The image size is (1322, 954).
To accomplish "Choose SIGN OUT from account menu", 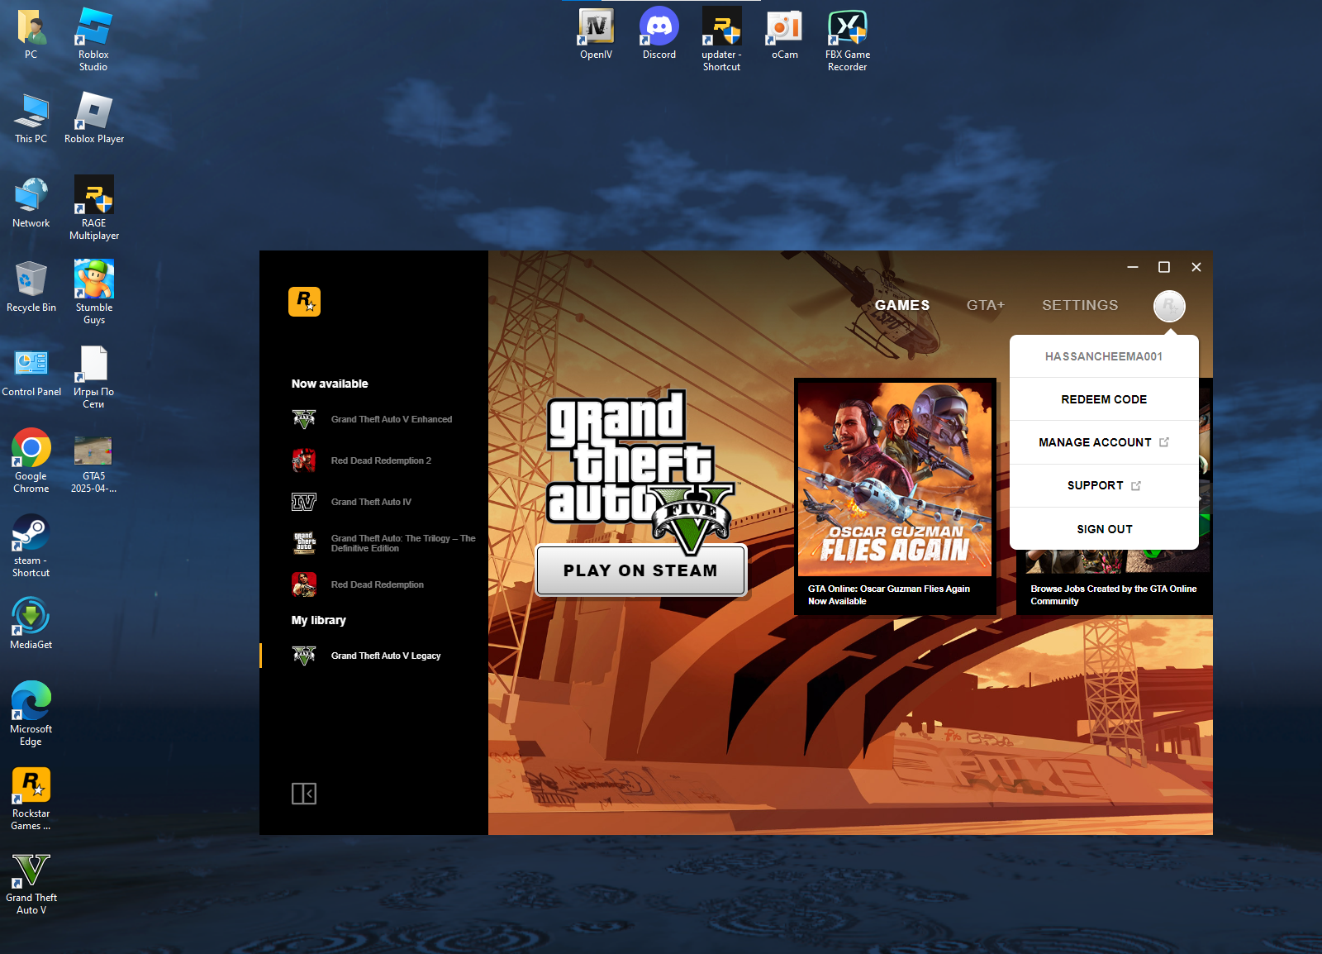I will tap(1104, 529).
